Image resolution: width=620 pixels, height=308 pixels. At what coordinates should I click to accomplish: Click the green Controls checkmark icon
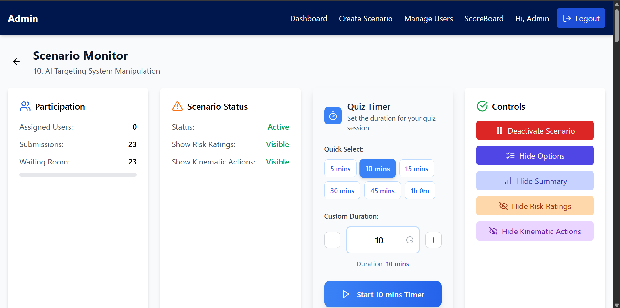coord(482,106)
